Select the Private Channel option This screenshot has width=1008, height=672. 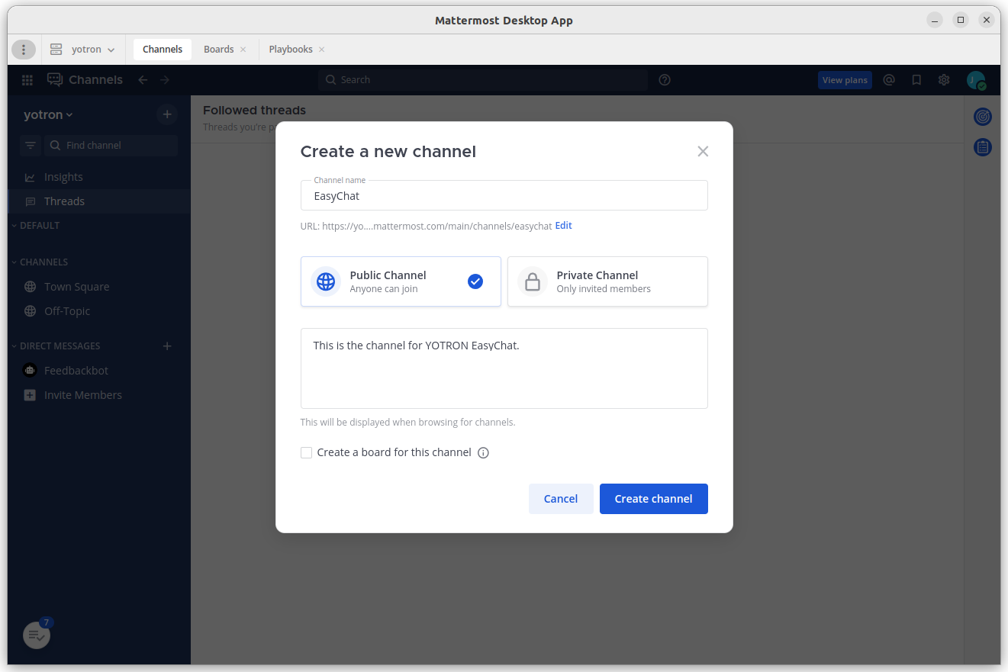[x=607, y=281]
